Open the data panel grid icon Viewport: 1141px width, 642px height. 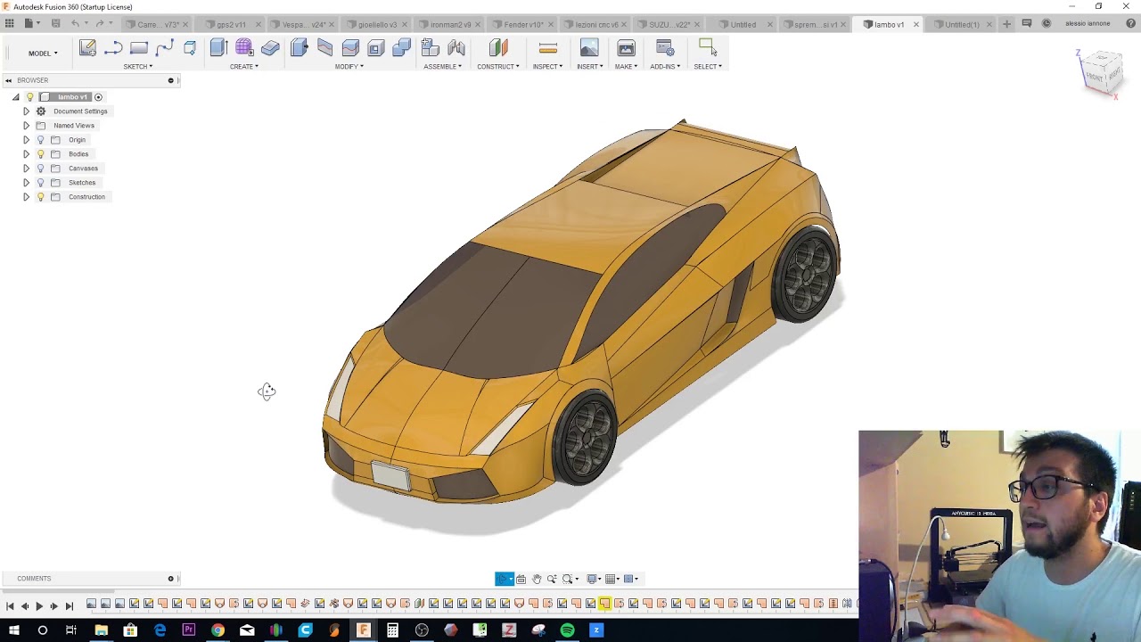8,23
